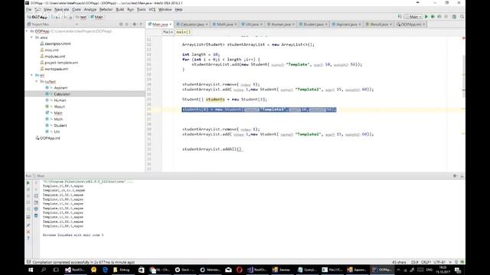
Task: Click the test breadcrumb in the navigation bar
Action: tap(81, 17)
